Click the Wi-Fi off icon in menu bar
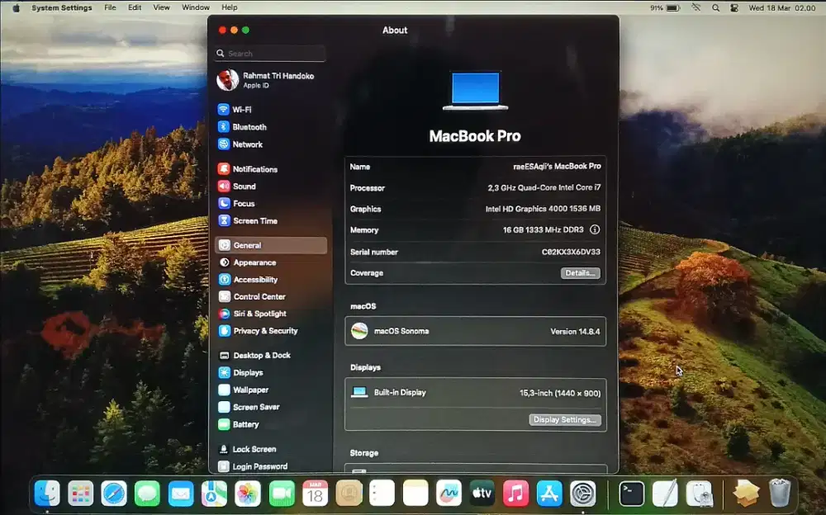 click(x=696, y=7)
